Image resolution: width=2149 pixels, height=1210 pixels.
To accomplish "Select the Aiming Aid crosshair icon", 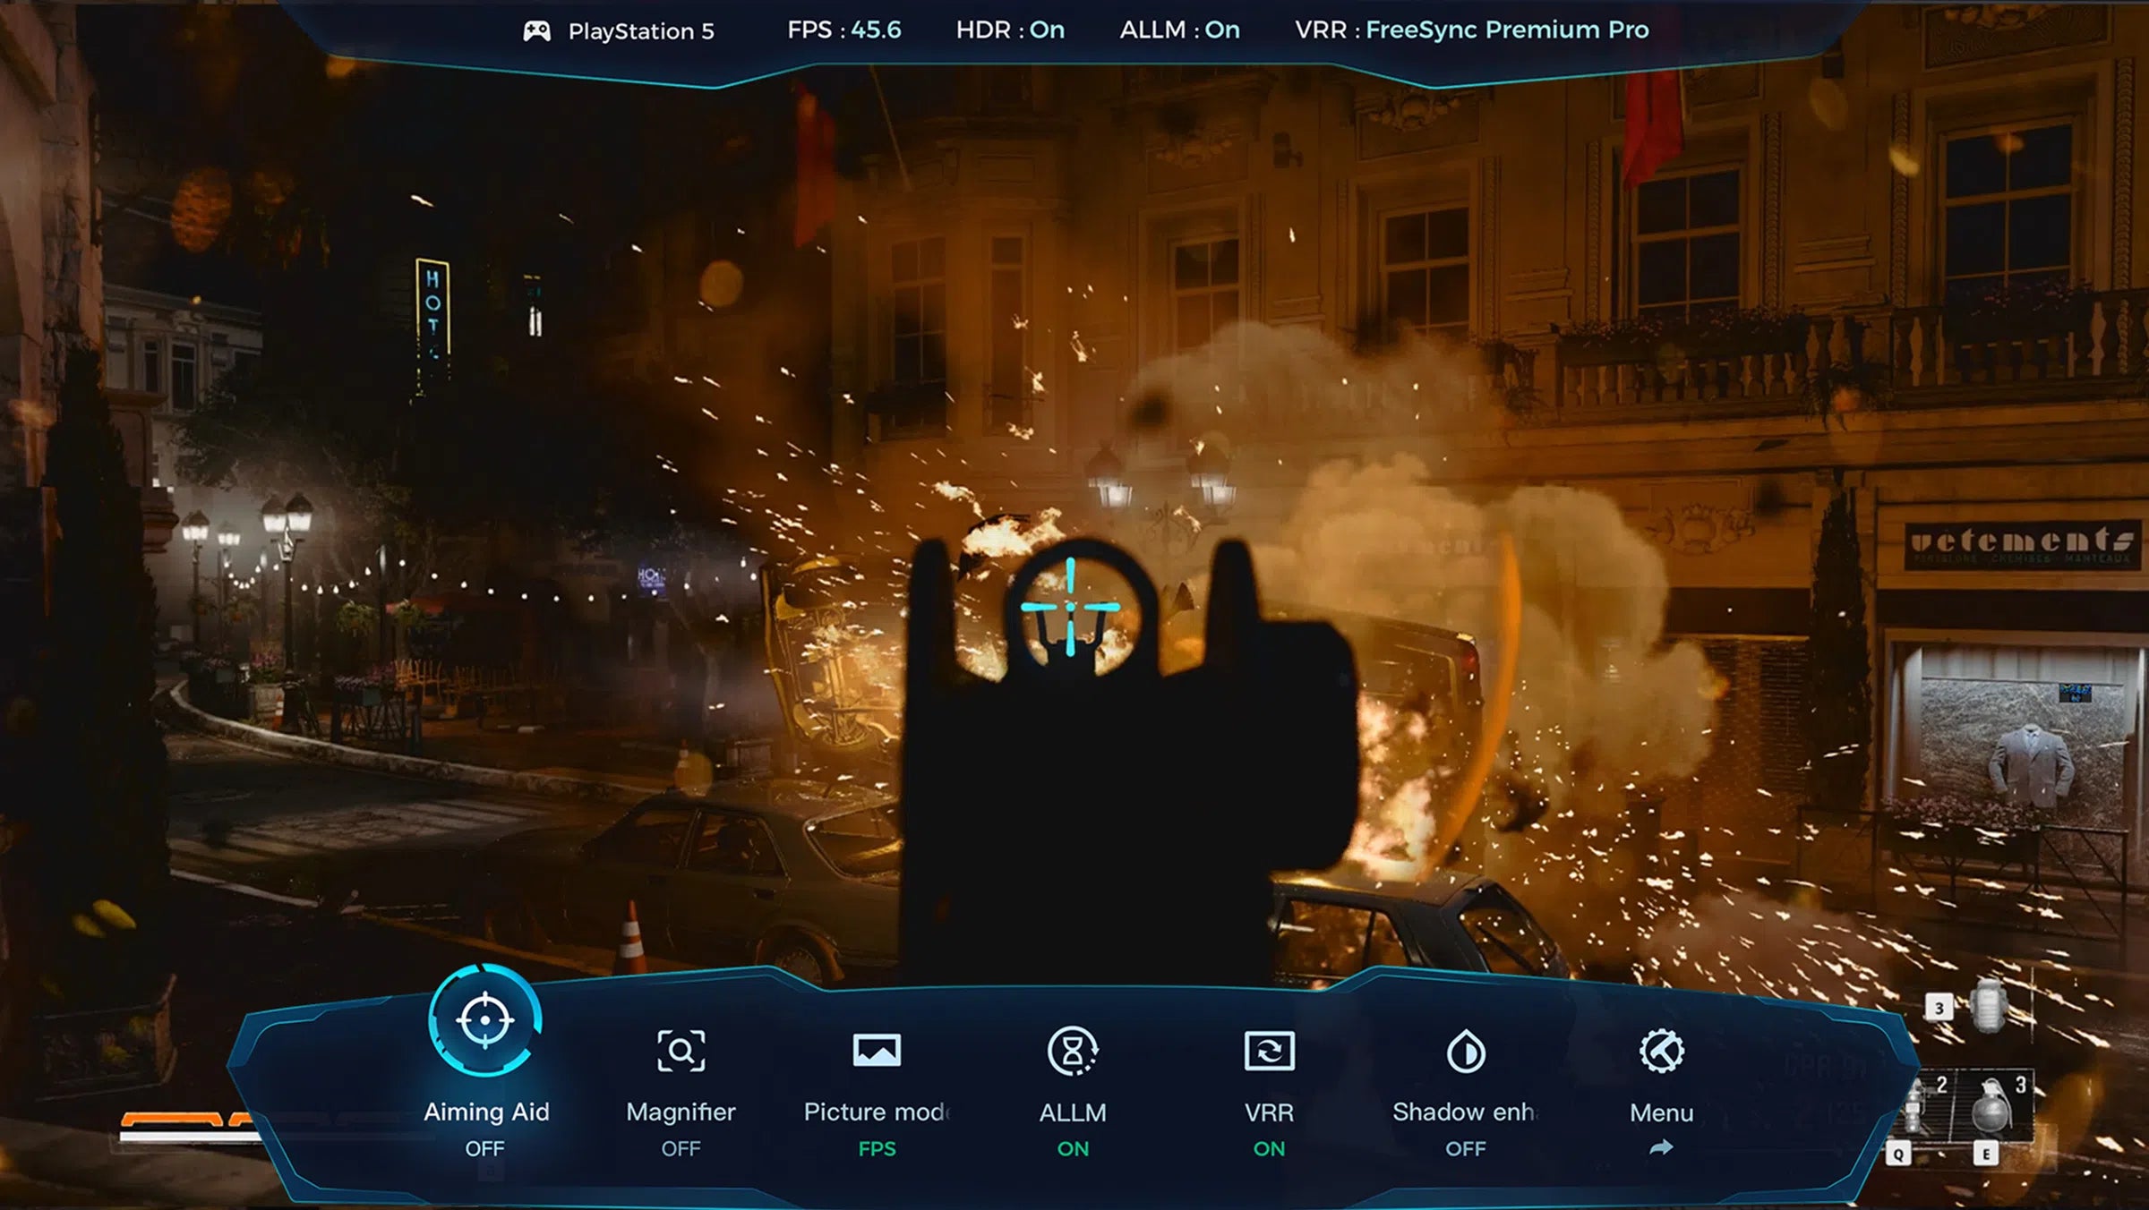I will tap(484, 1020).
